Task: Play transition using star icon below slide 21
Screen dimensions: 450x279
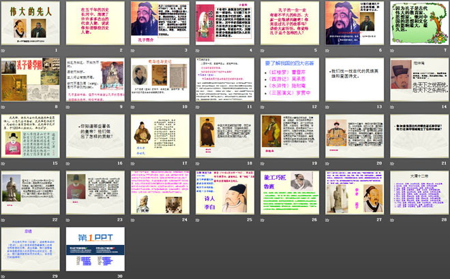Action: (392, 163)
